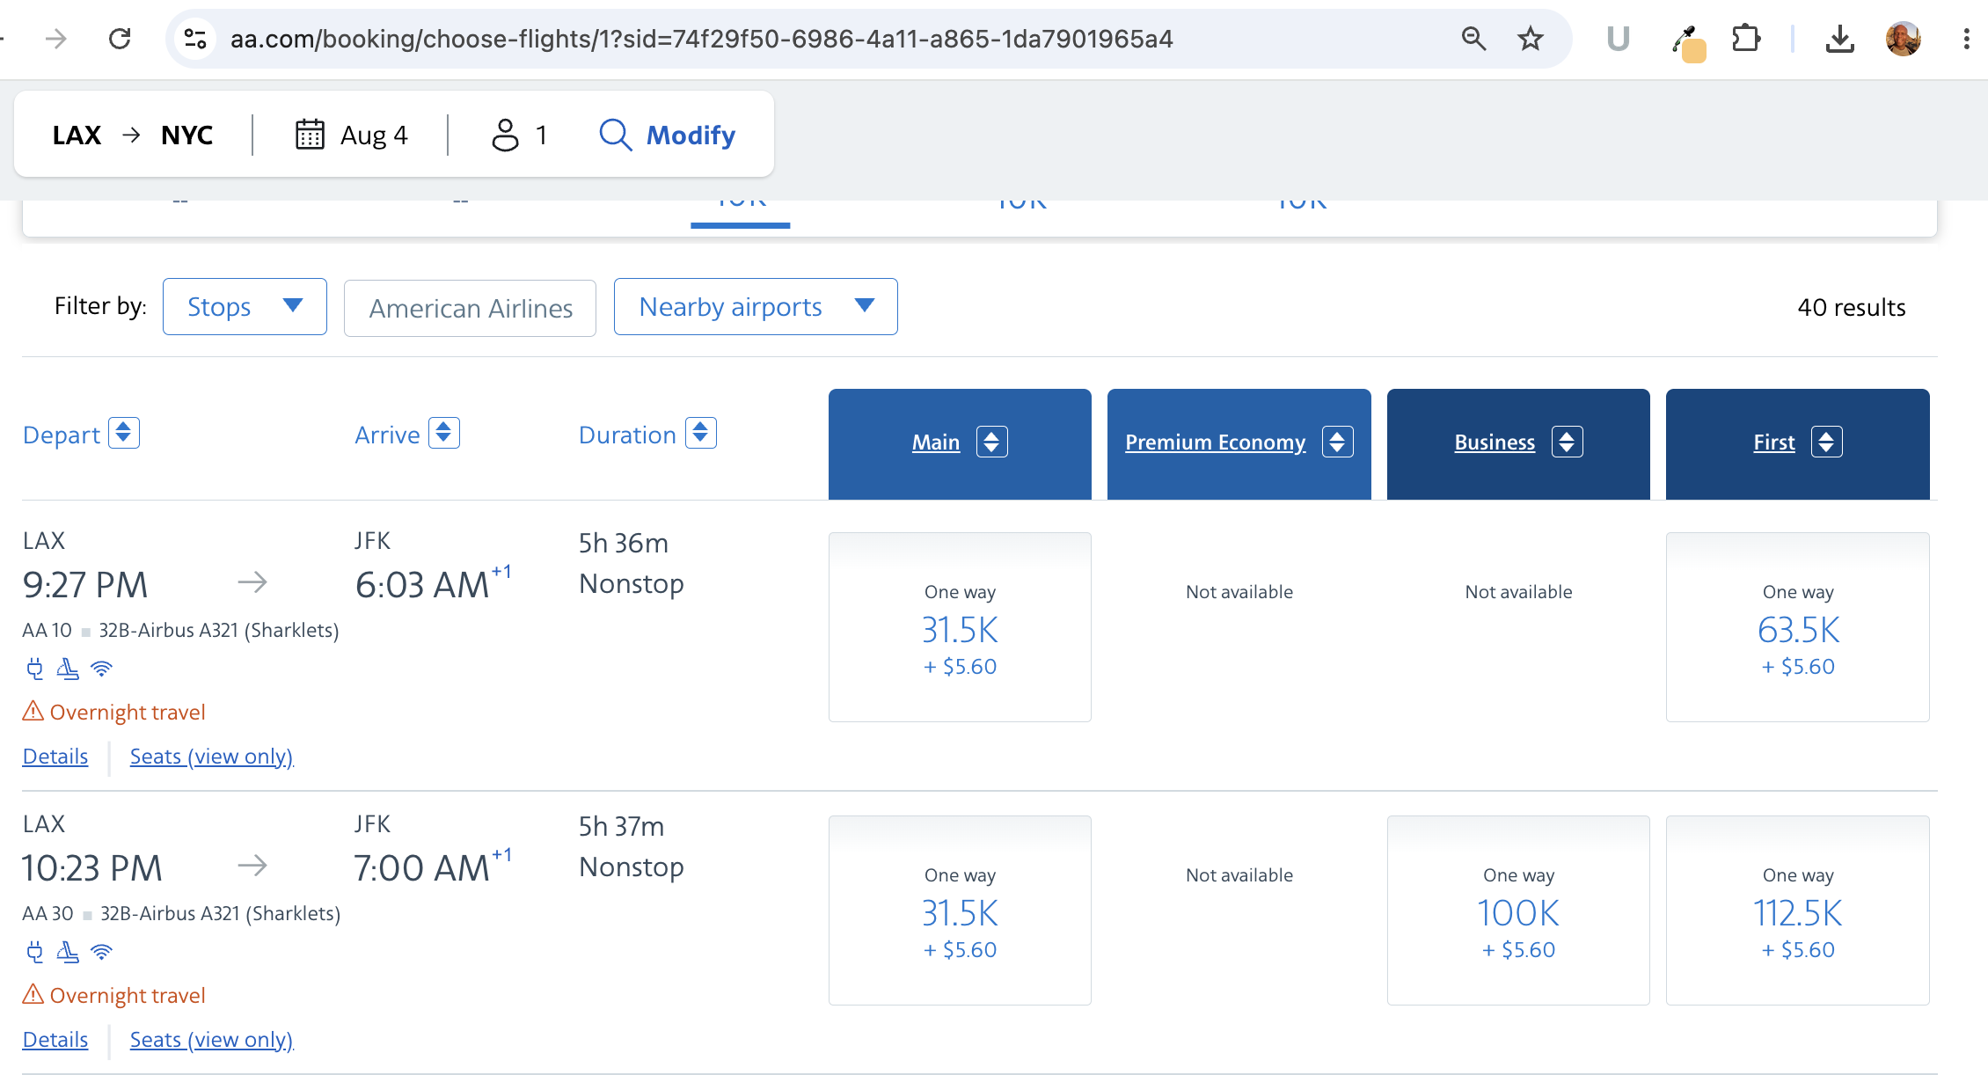Image resolution: width=1988 pixels, height=1075 pixels.
Task: Open the Chrome three-dot menu
Action: pos(1966,39)
